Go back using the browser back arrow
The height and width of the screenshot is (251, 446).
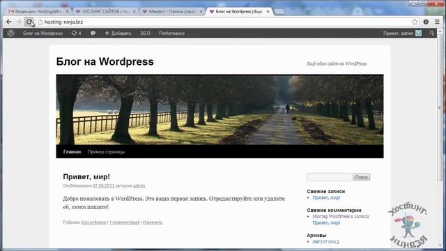pyautogui.click(x=9, y=22)
